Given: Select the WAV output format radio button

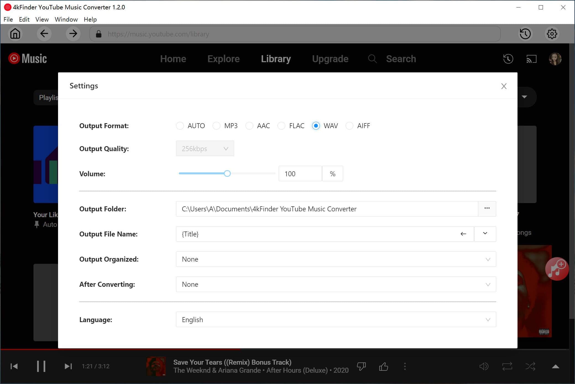Looking at the screenshot, I should click(316, 126).
